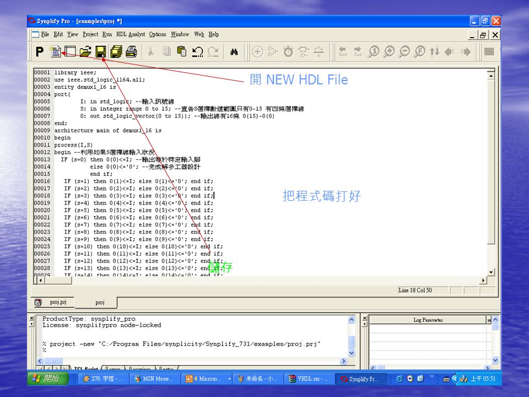The width and height of the screenshot is (529, 397).
Task: Select the zoom out magnifier icon
Action: click(x=404, y=52)
